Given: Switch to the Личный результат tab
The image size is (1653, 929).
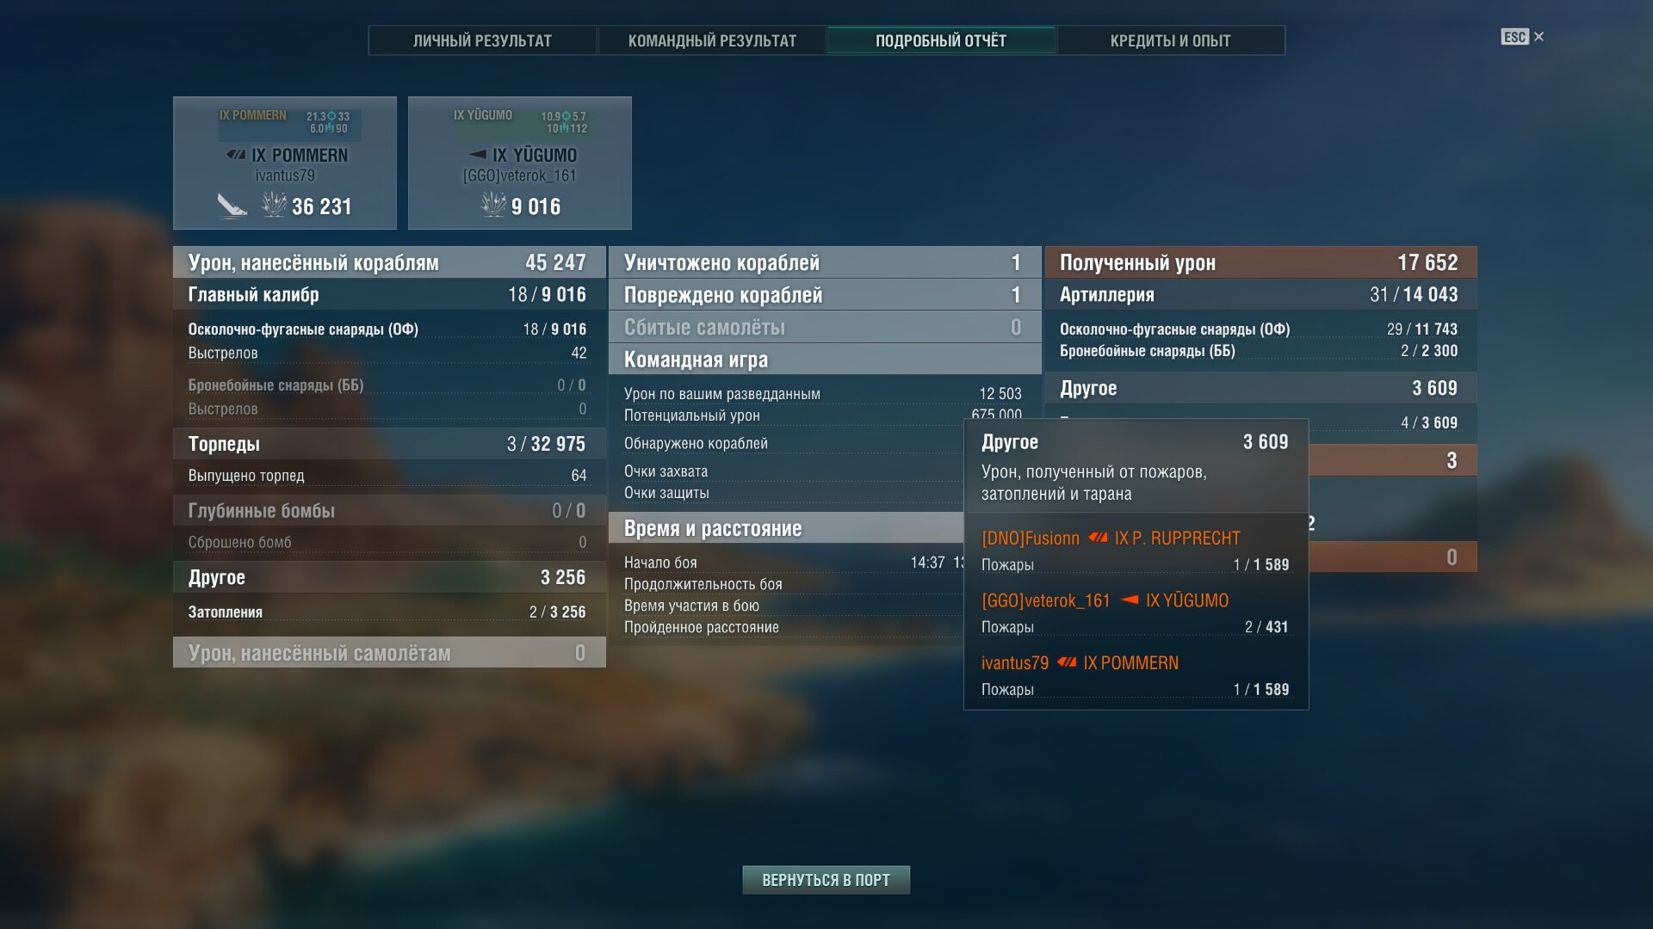Looking at the screenshot, I should (482, 40).
